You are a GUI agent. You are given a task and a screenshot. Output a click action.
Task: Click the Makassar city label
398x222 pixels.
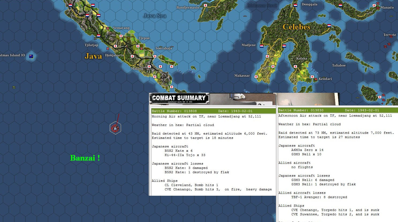coord(242,76)
